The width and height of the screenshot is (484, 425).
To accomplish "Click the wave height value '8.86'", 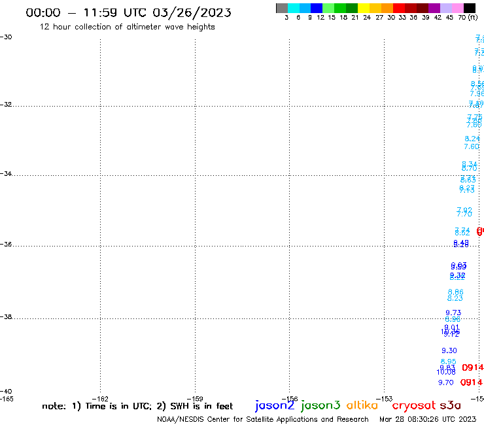I will (x=456, y=292).
